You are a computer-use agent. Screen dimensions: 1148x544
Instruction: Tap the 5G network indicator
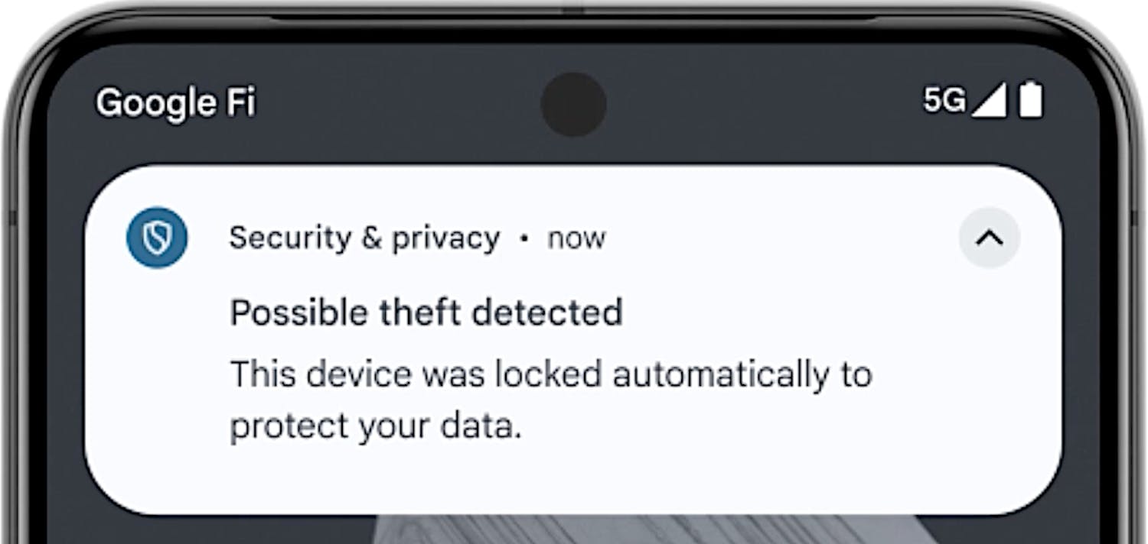click(944, 100)
